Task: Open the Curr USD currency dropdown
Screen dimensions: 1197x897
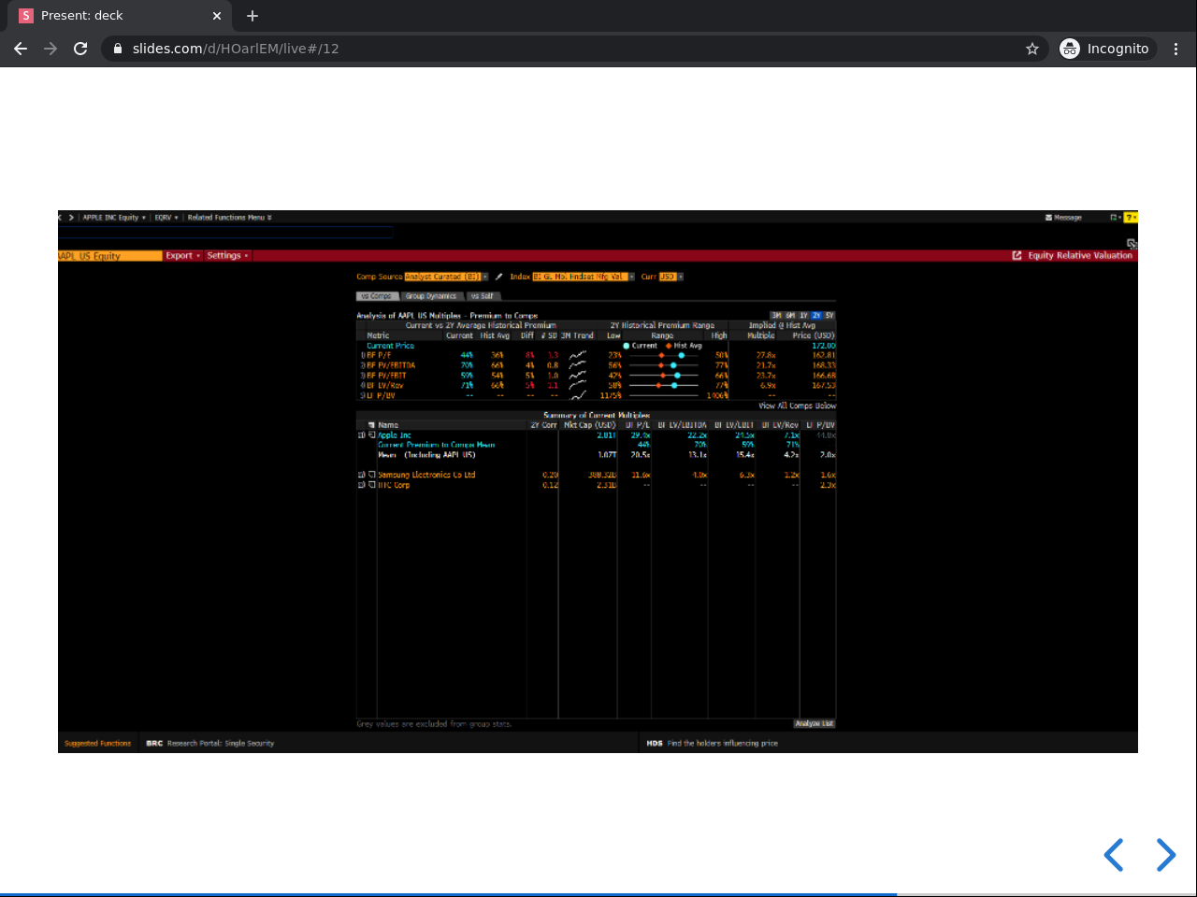Action: 671,277
